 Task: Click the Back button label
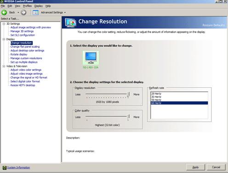pyautogui.click(x=12, y=12)
